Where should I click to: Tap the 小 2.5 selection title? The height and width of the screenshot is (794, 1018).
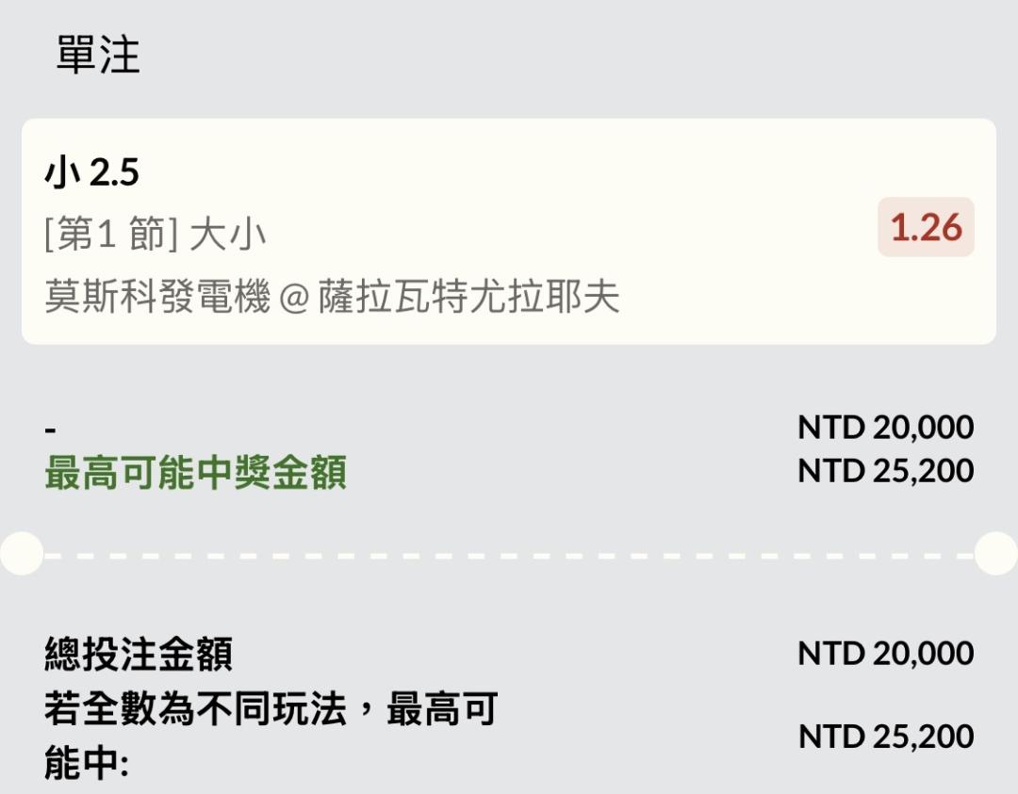click(x=91, y=172)
